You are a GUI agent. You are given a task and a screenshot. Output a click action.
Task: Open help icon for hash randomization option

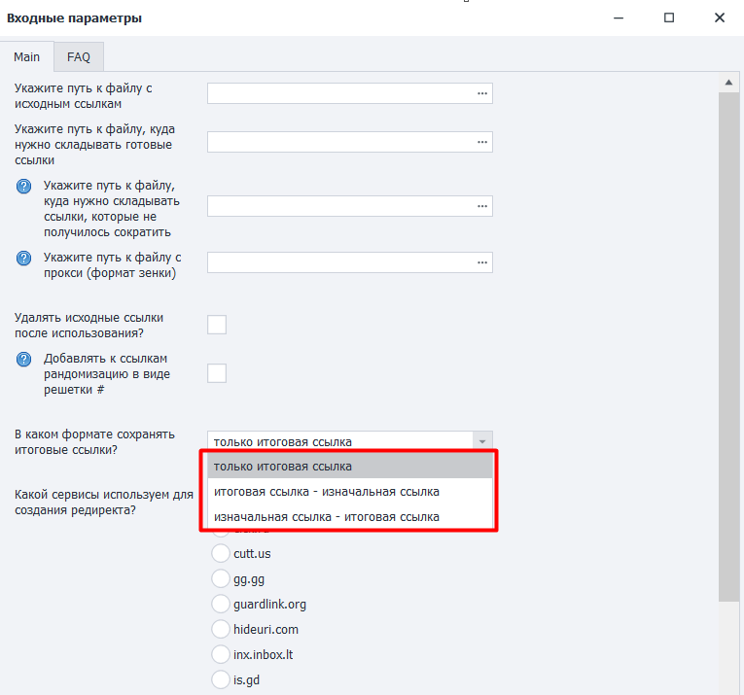point(23,360)
